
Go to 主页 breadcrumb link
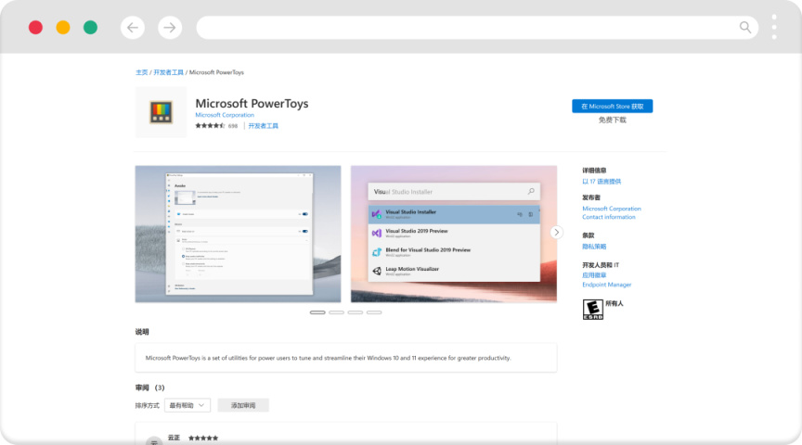click(142, 72)
